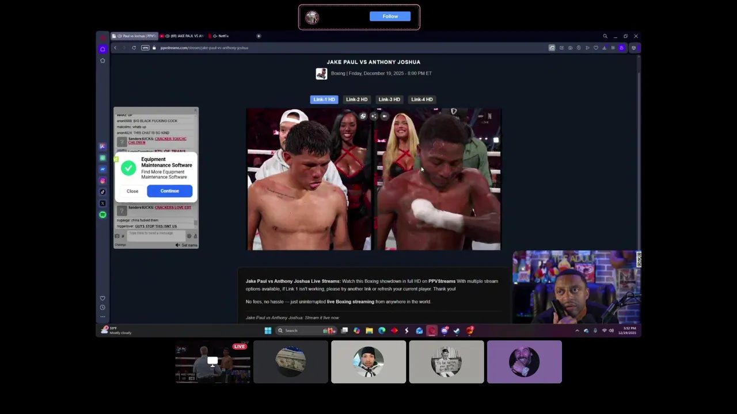Click the sparkle AI icon on video player
Image resolution: width=737 pixels, height=414 pixels.
pos(374,116)
